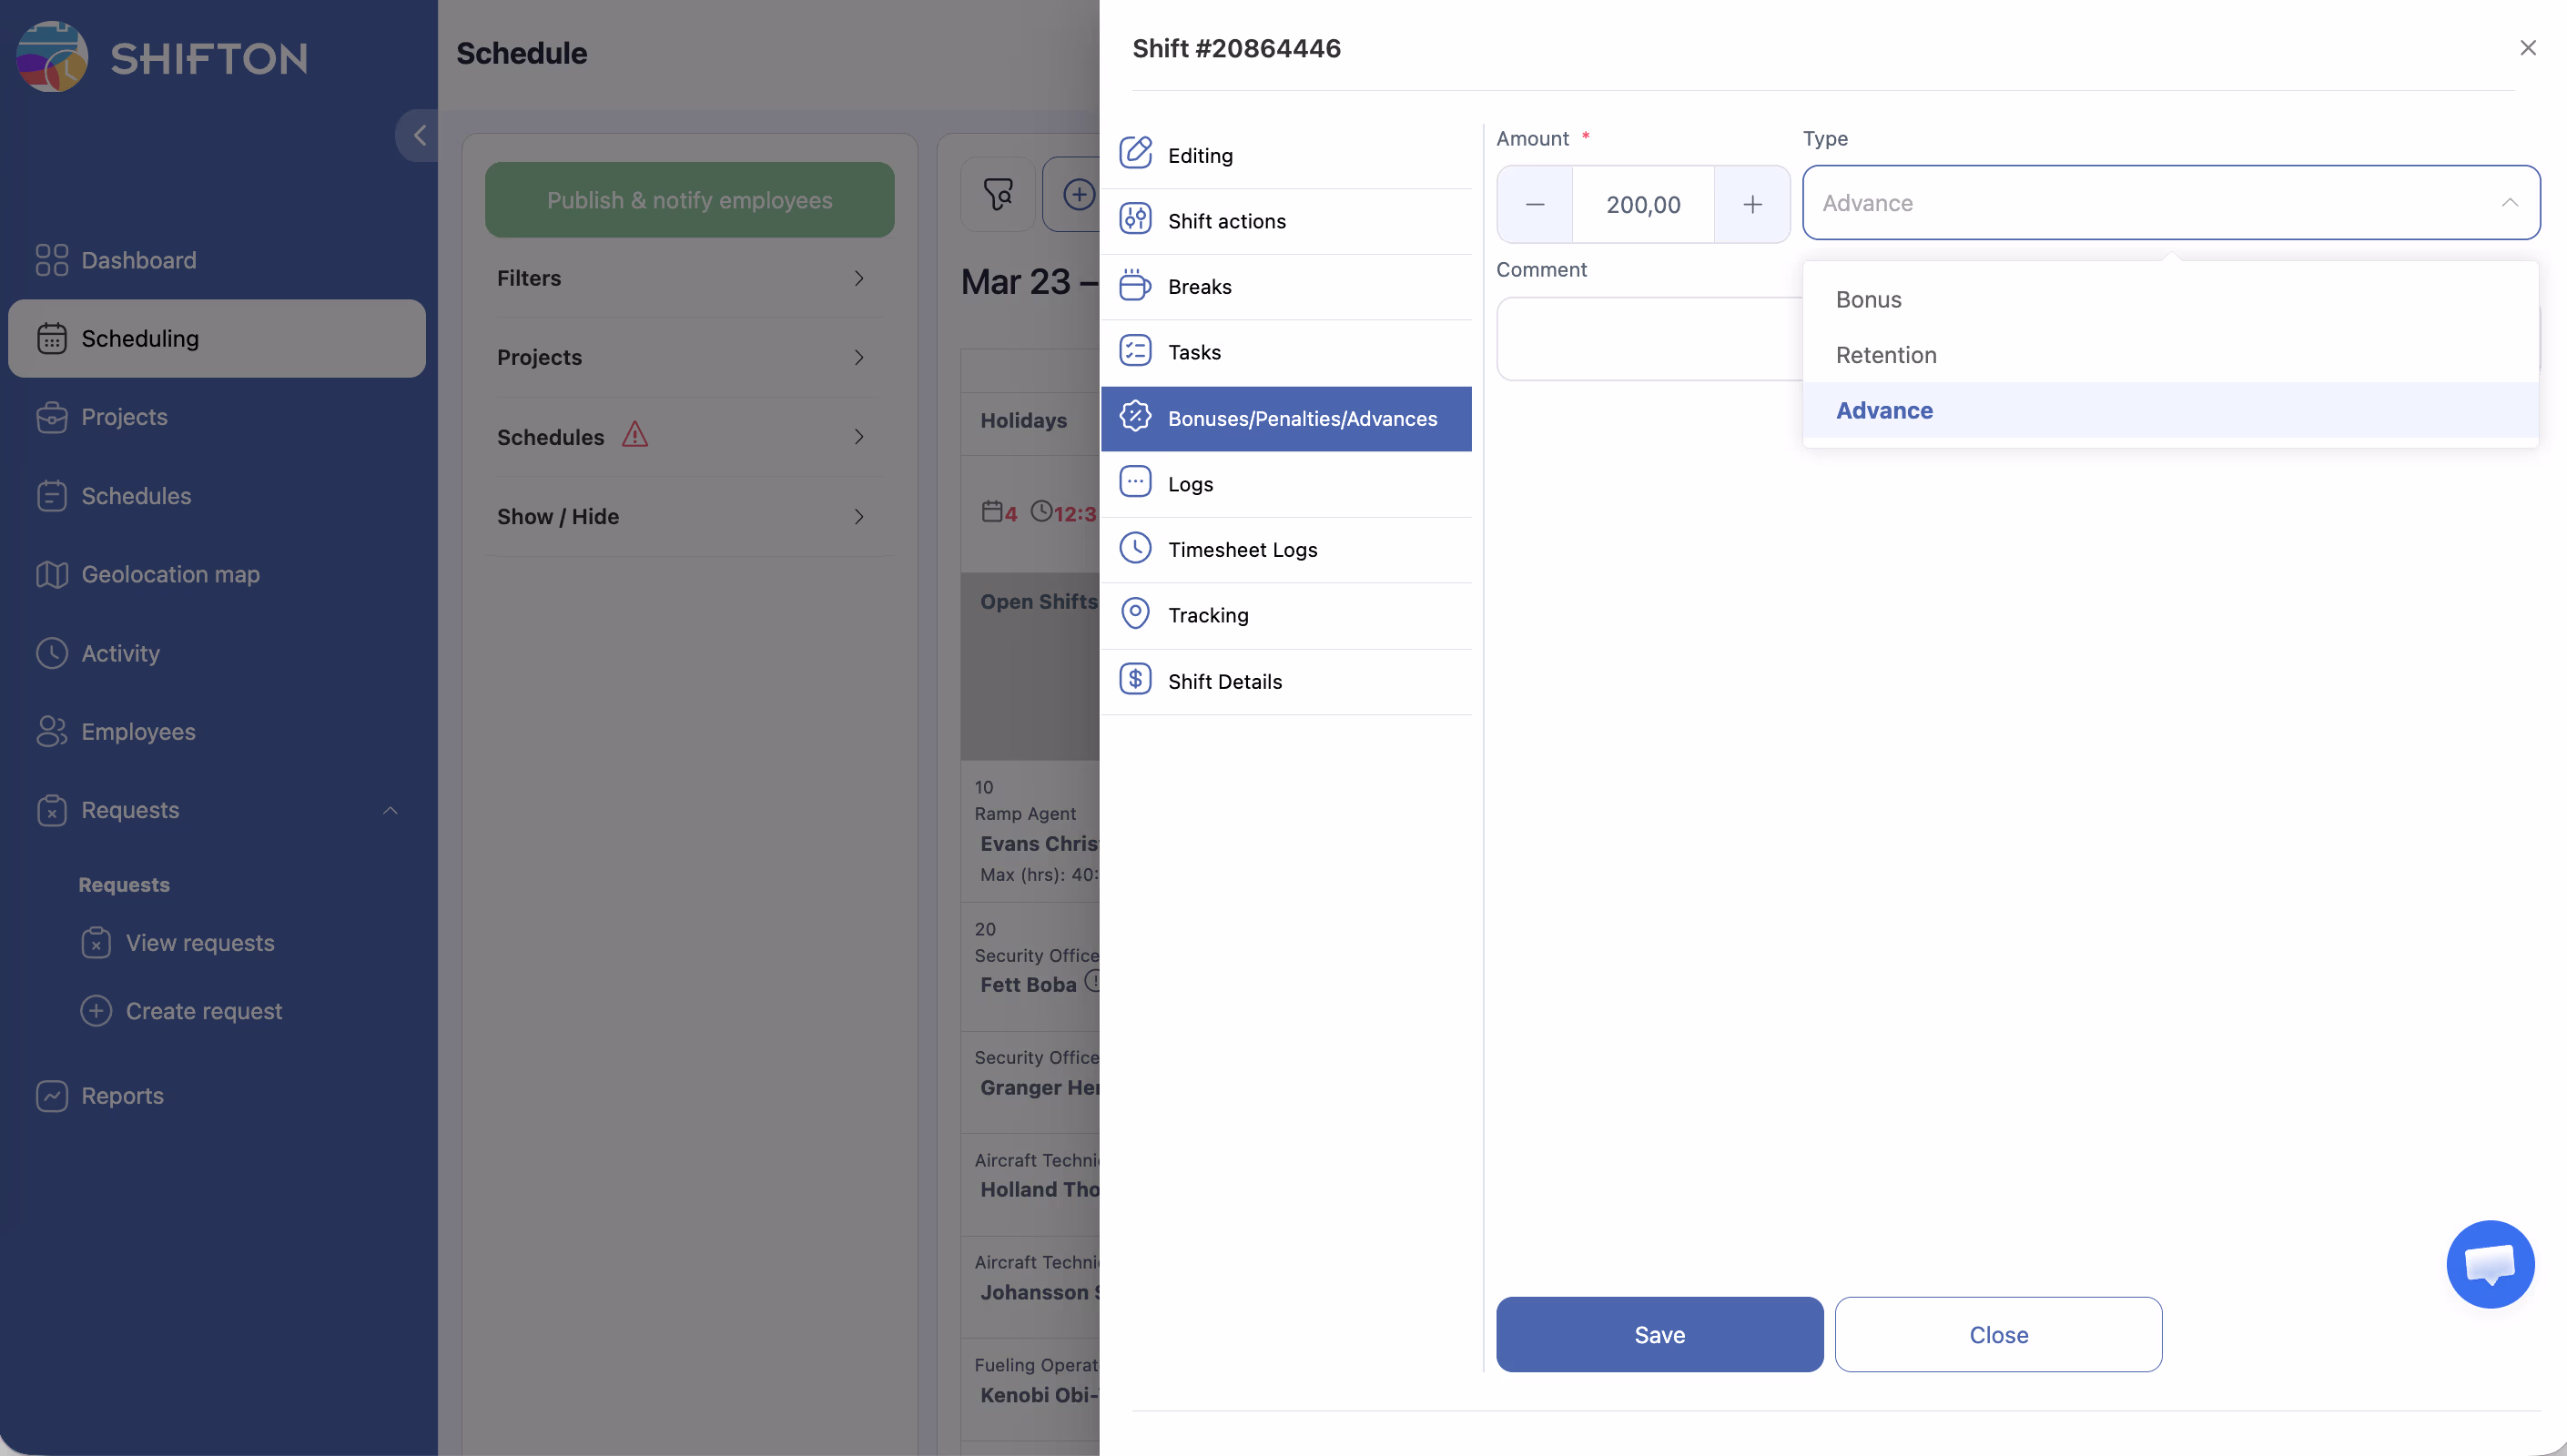This screenshot has width=2567, height=1456.
Task: Collapse the Type dropdown field
Action: coord(2509,202)
